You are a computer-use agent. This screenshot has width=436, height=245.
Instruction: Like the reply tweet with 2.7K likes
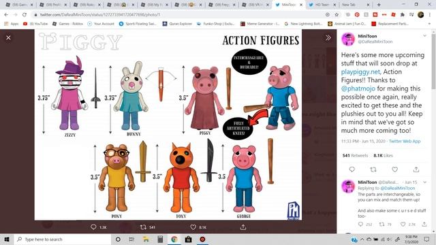[x=403, y=224]
